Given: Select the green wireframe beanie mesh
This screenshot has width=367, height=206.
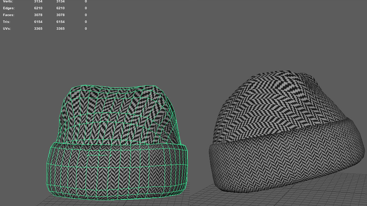Looking at the screenshot, I should point(116,142).
